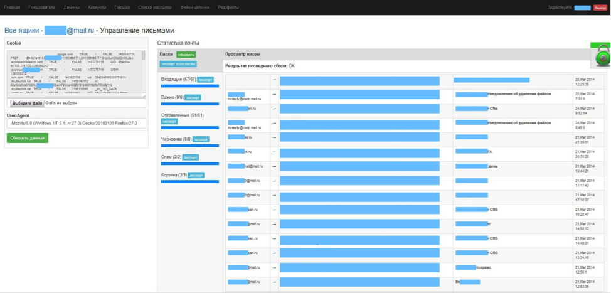Click the progress bar under Корзина

(x=190, y=181)
